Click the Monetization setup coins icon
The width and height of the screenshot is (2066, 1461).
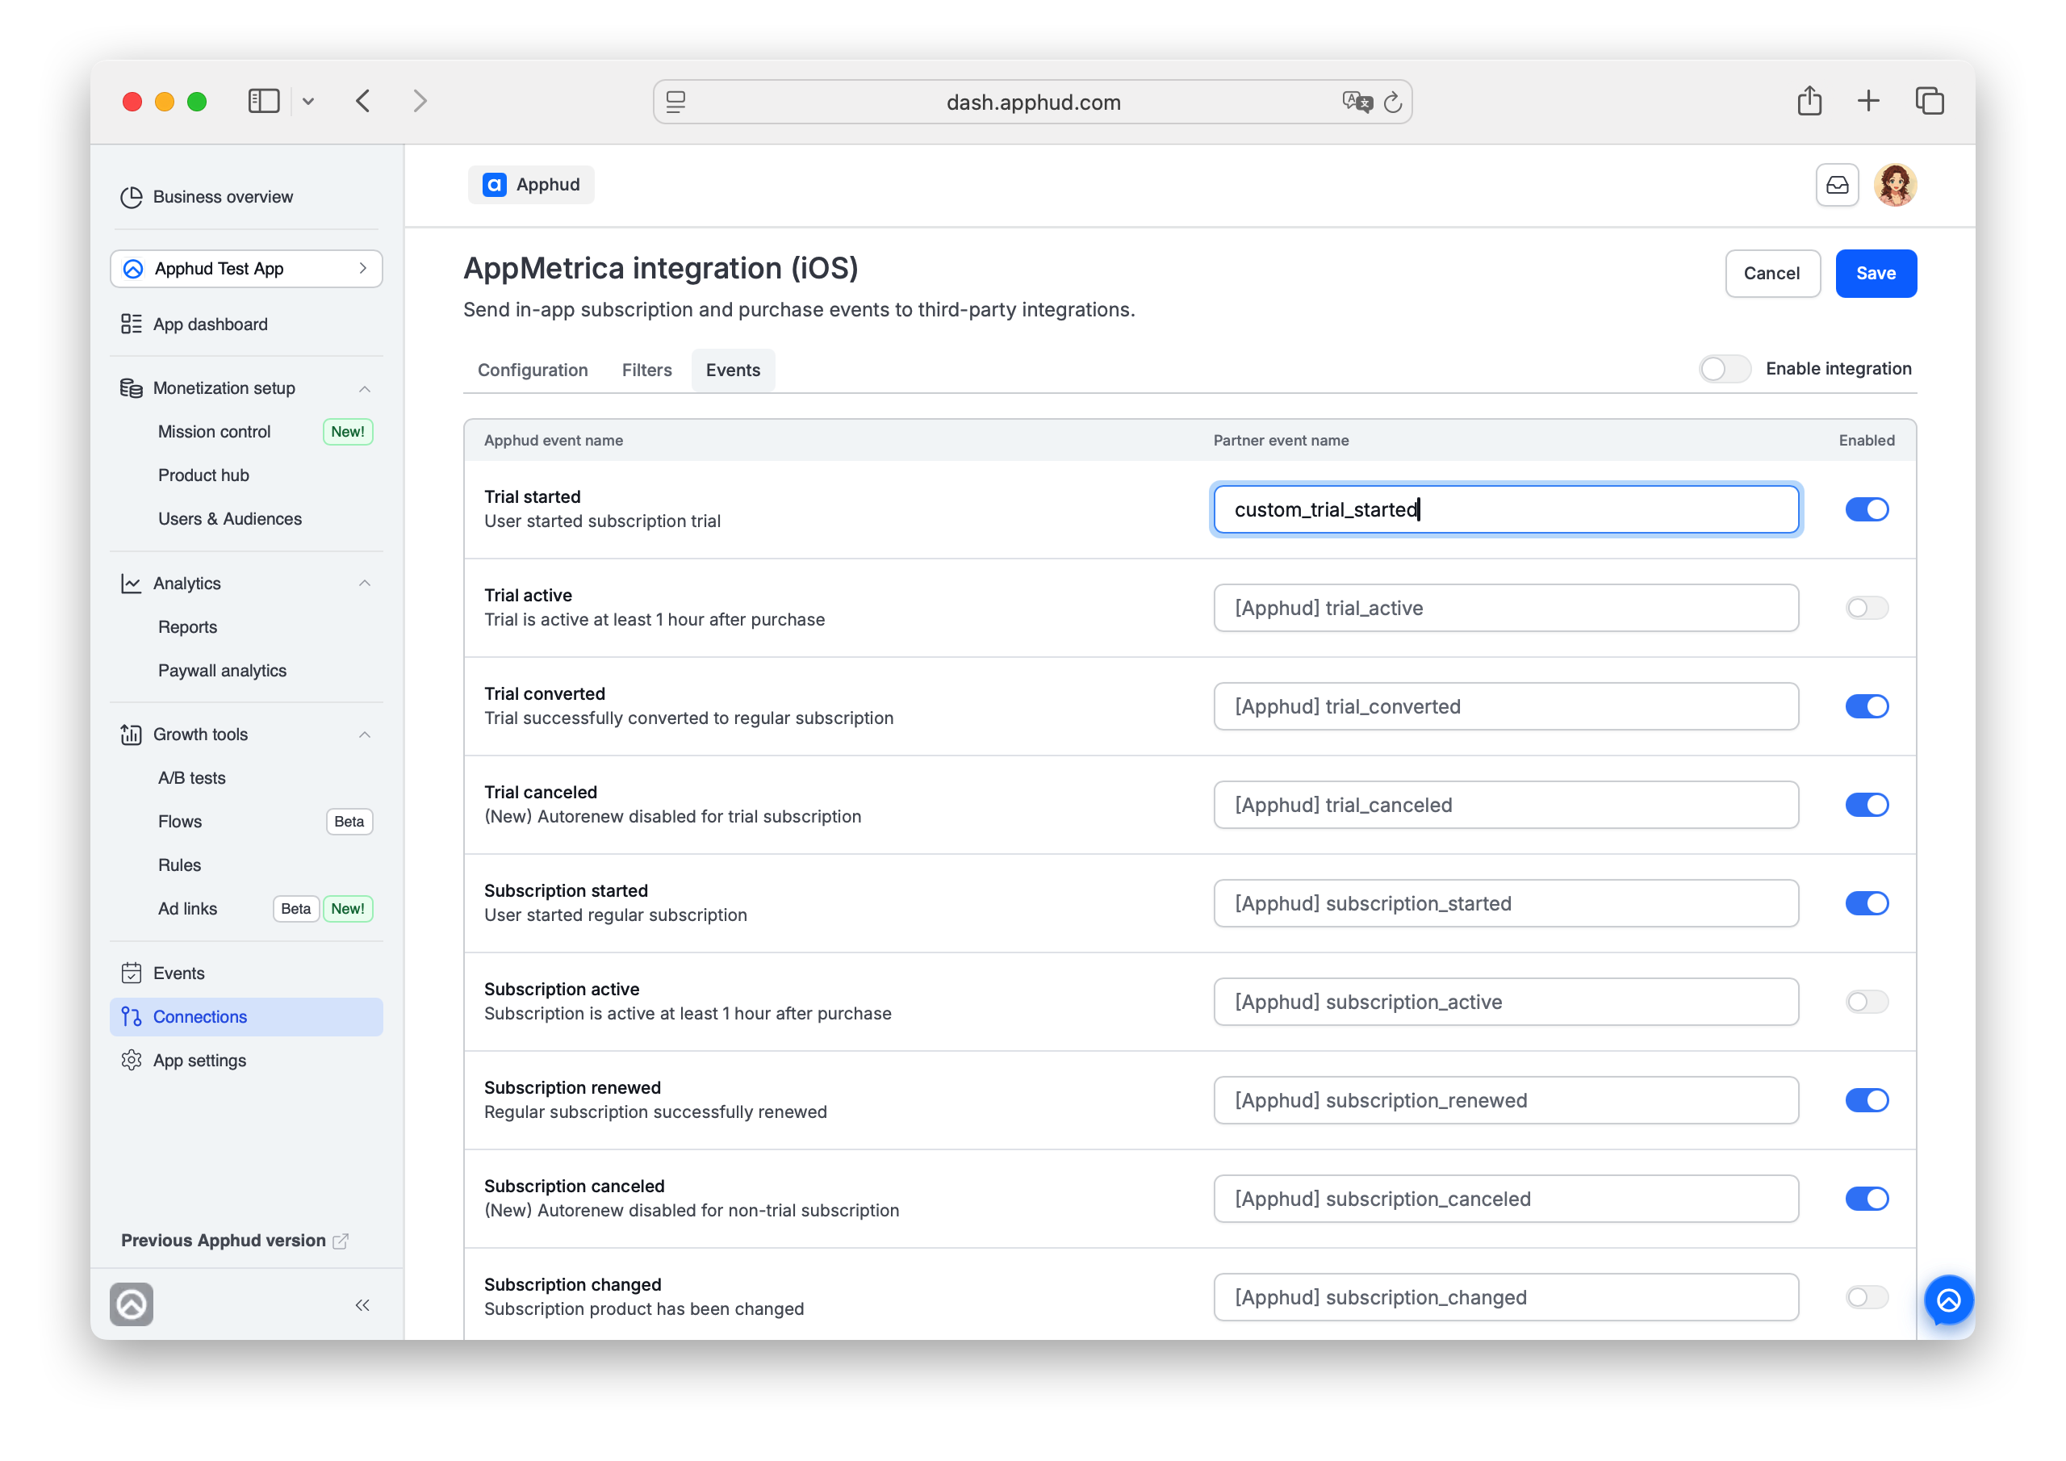tap(132, 388)
